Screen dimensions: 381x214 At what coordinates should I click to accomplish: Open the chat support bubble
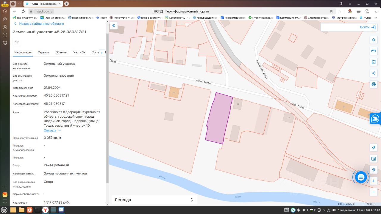[361, 177]
